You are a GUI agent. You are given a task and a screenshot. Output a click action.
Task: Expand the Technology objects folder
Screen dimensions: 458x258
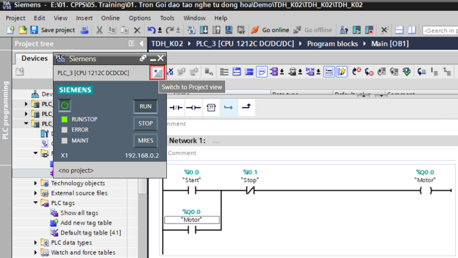pyautogui.click(x=36, y=183)
